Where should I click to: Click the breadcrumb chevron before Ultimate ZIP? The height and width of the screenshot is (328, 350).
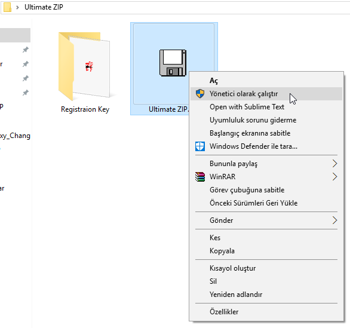click(17, 7)
